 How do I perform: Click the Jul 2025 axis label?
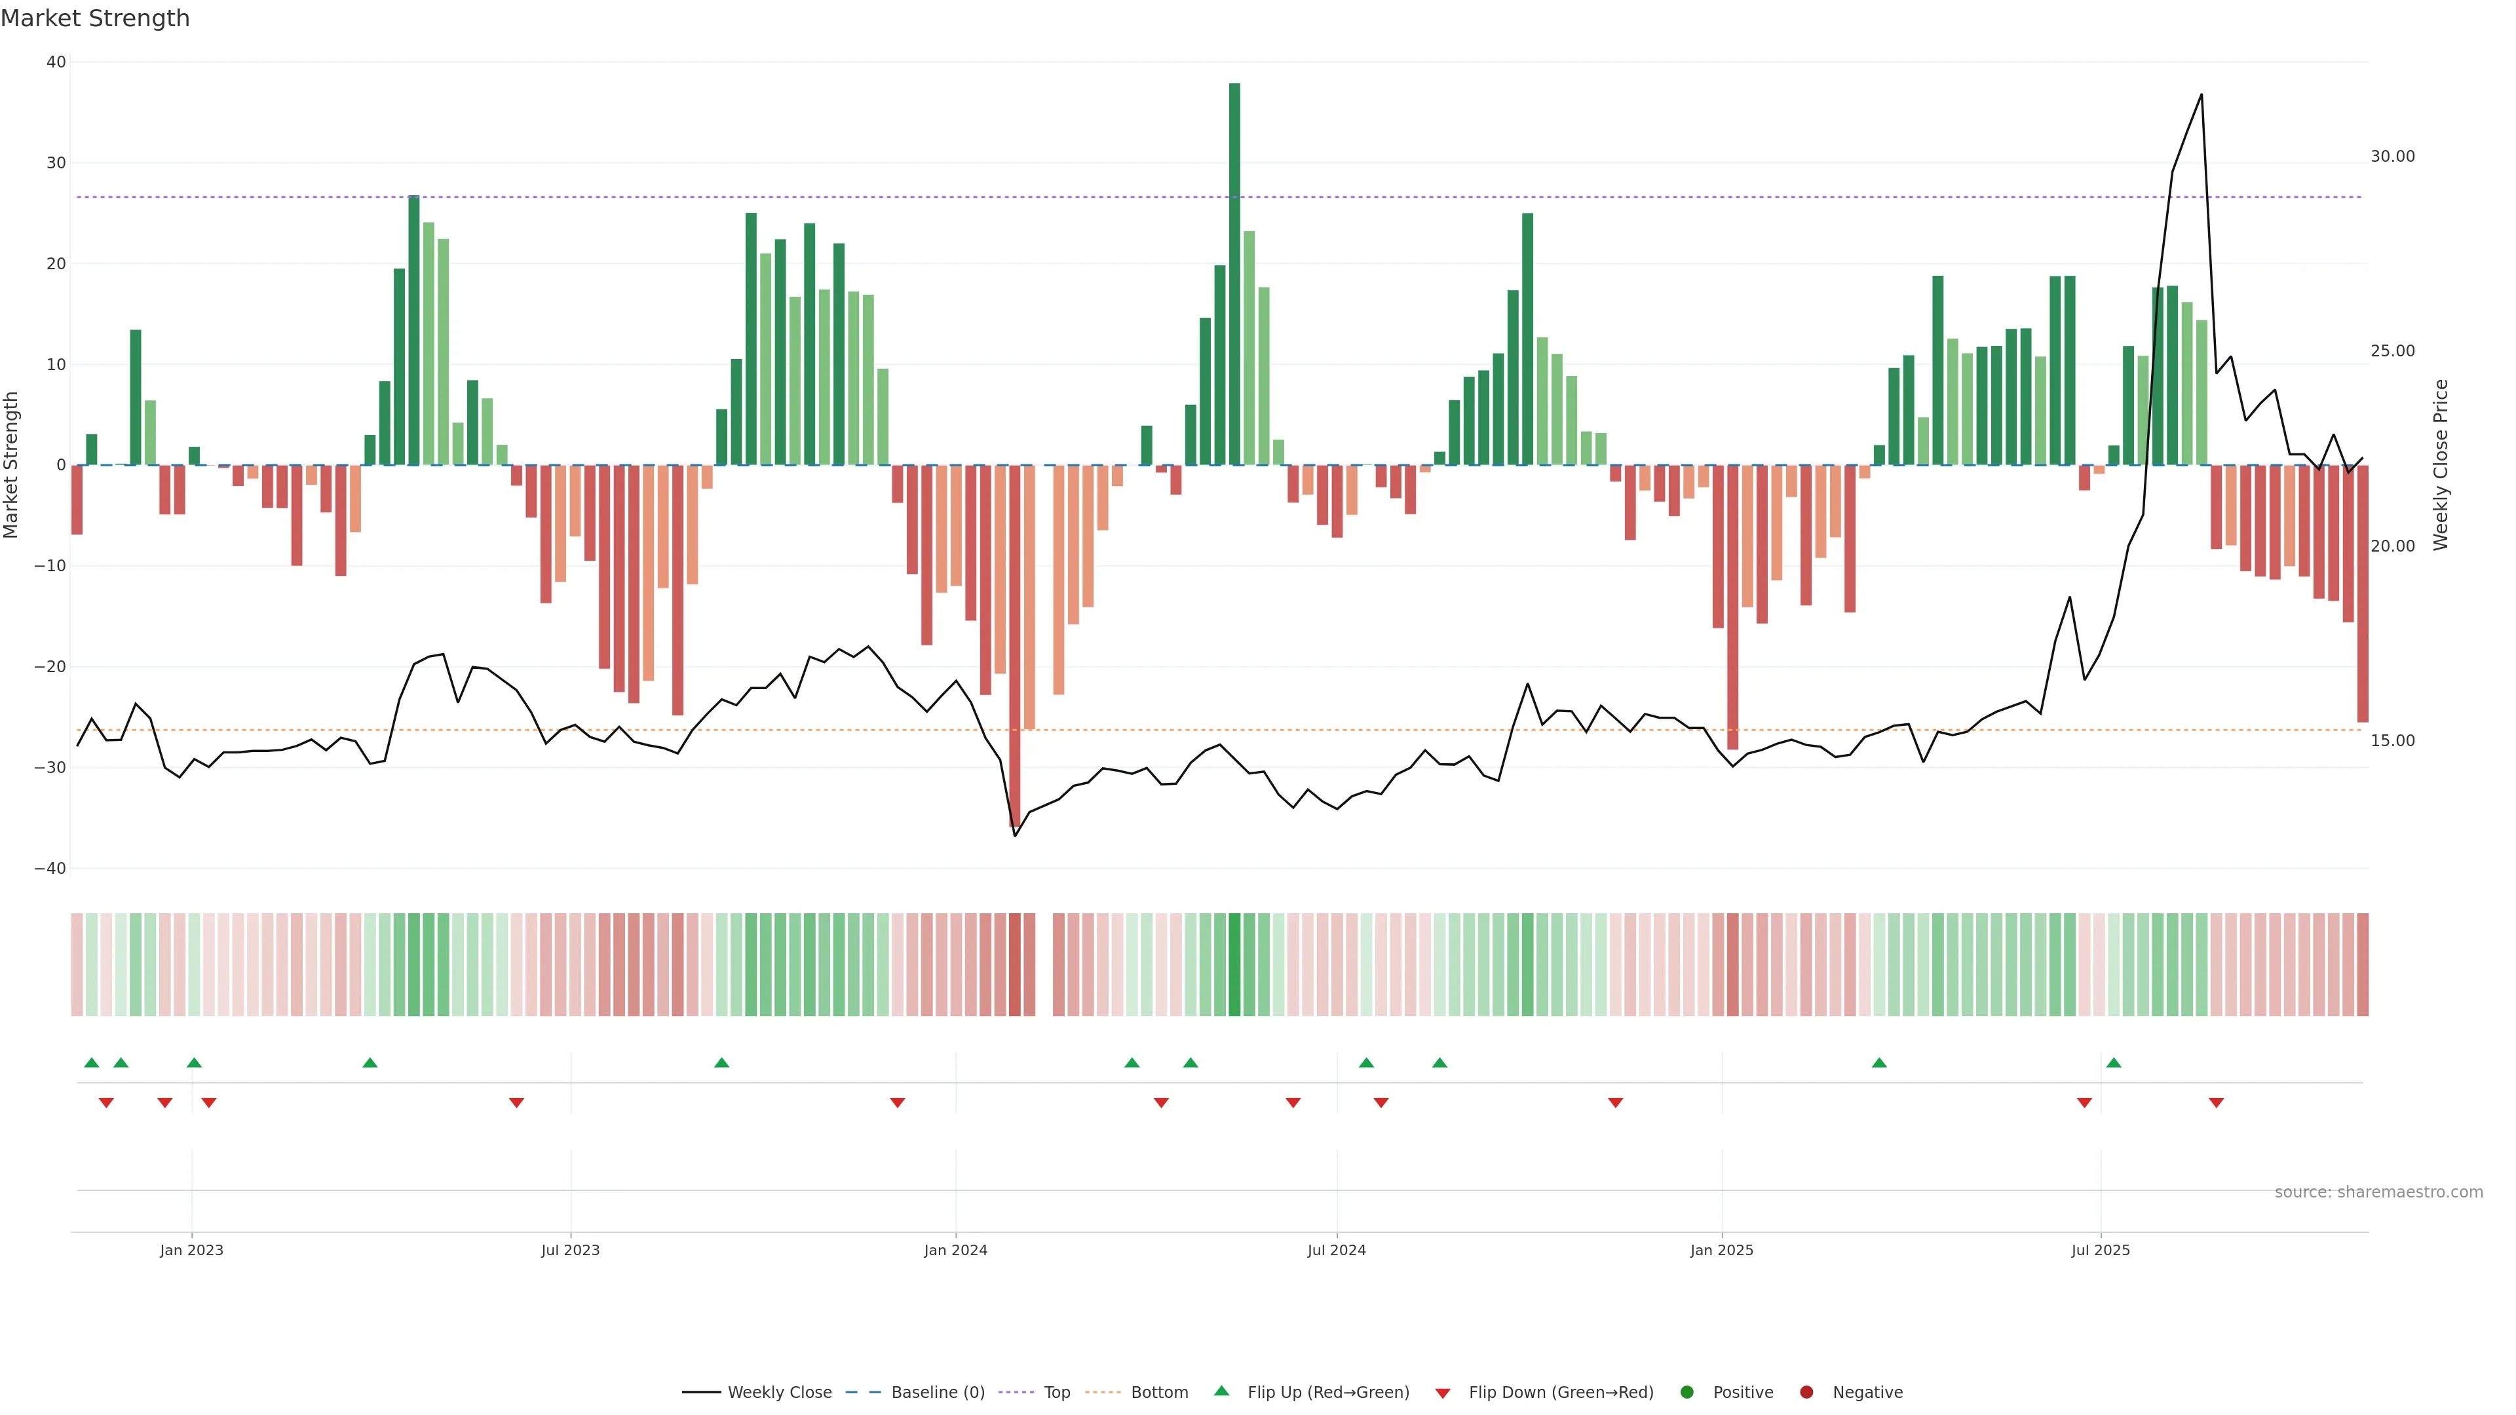(x=2100, y=1250)
